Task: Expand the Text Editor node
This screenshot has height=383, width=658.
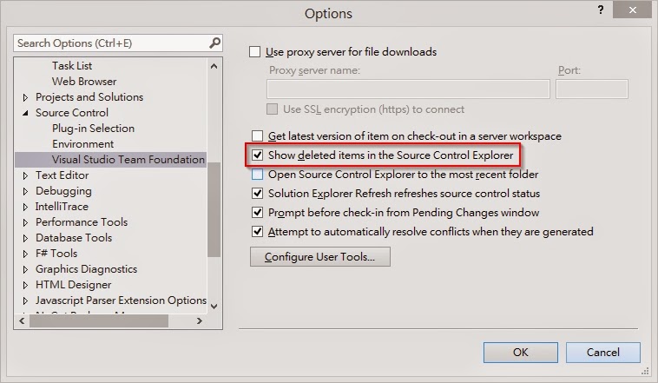Action: (25, 175)
